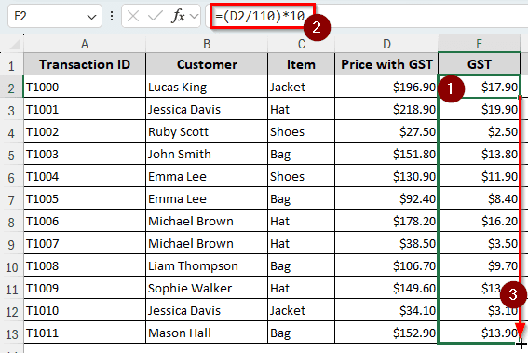The height and width of the screenshot is (353, 528).
Task: Expand the function list chevron beside fx
Action: (x=194, y=16)
